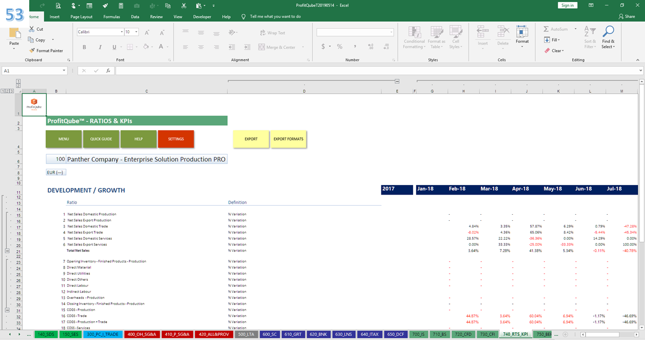Viewport: 645px width, 363px height.
Task: Click the Cut scissors icon in Clipboard
Action: [x=32, y=29]
